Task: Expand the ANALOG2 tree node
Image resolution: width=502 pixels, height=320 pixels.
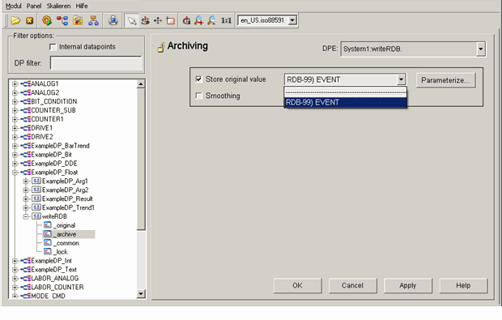Action: [15, 92]
